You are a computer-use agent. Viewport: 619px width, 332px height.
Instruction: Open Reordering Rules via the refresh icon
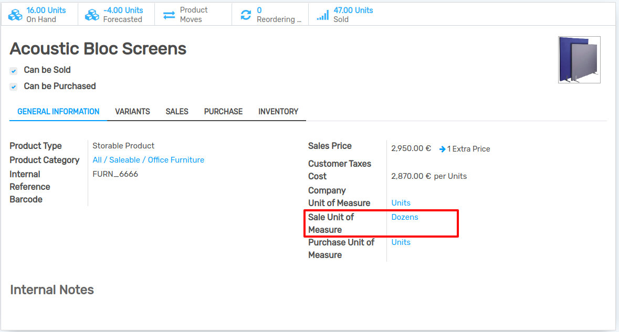tap(245, 14)
